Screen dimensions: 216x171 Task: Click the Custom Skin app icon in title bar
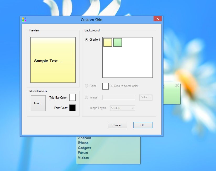[24, 20]
